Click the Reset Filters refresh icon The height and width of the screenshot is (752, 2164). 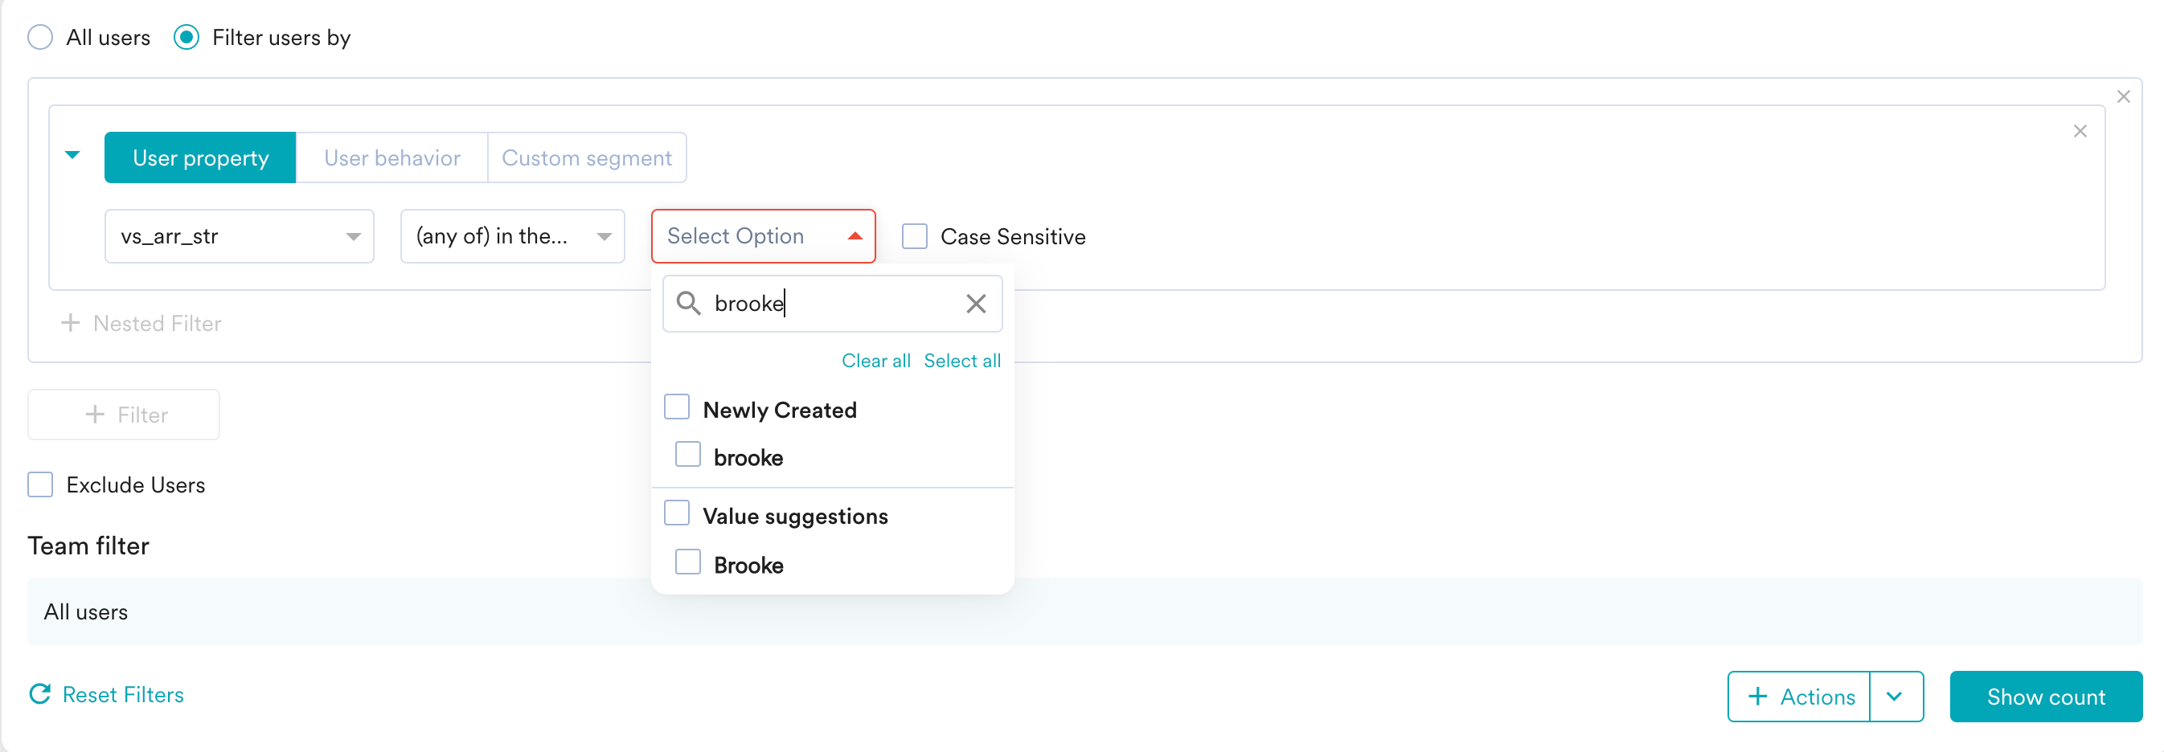click(x=40, y=694)
